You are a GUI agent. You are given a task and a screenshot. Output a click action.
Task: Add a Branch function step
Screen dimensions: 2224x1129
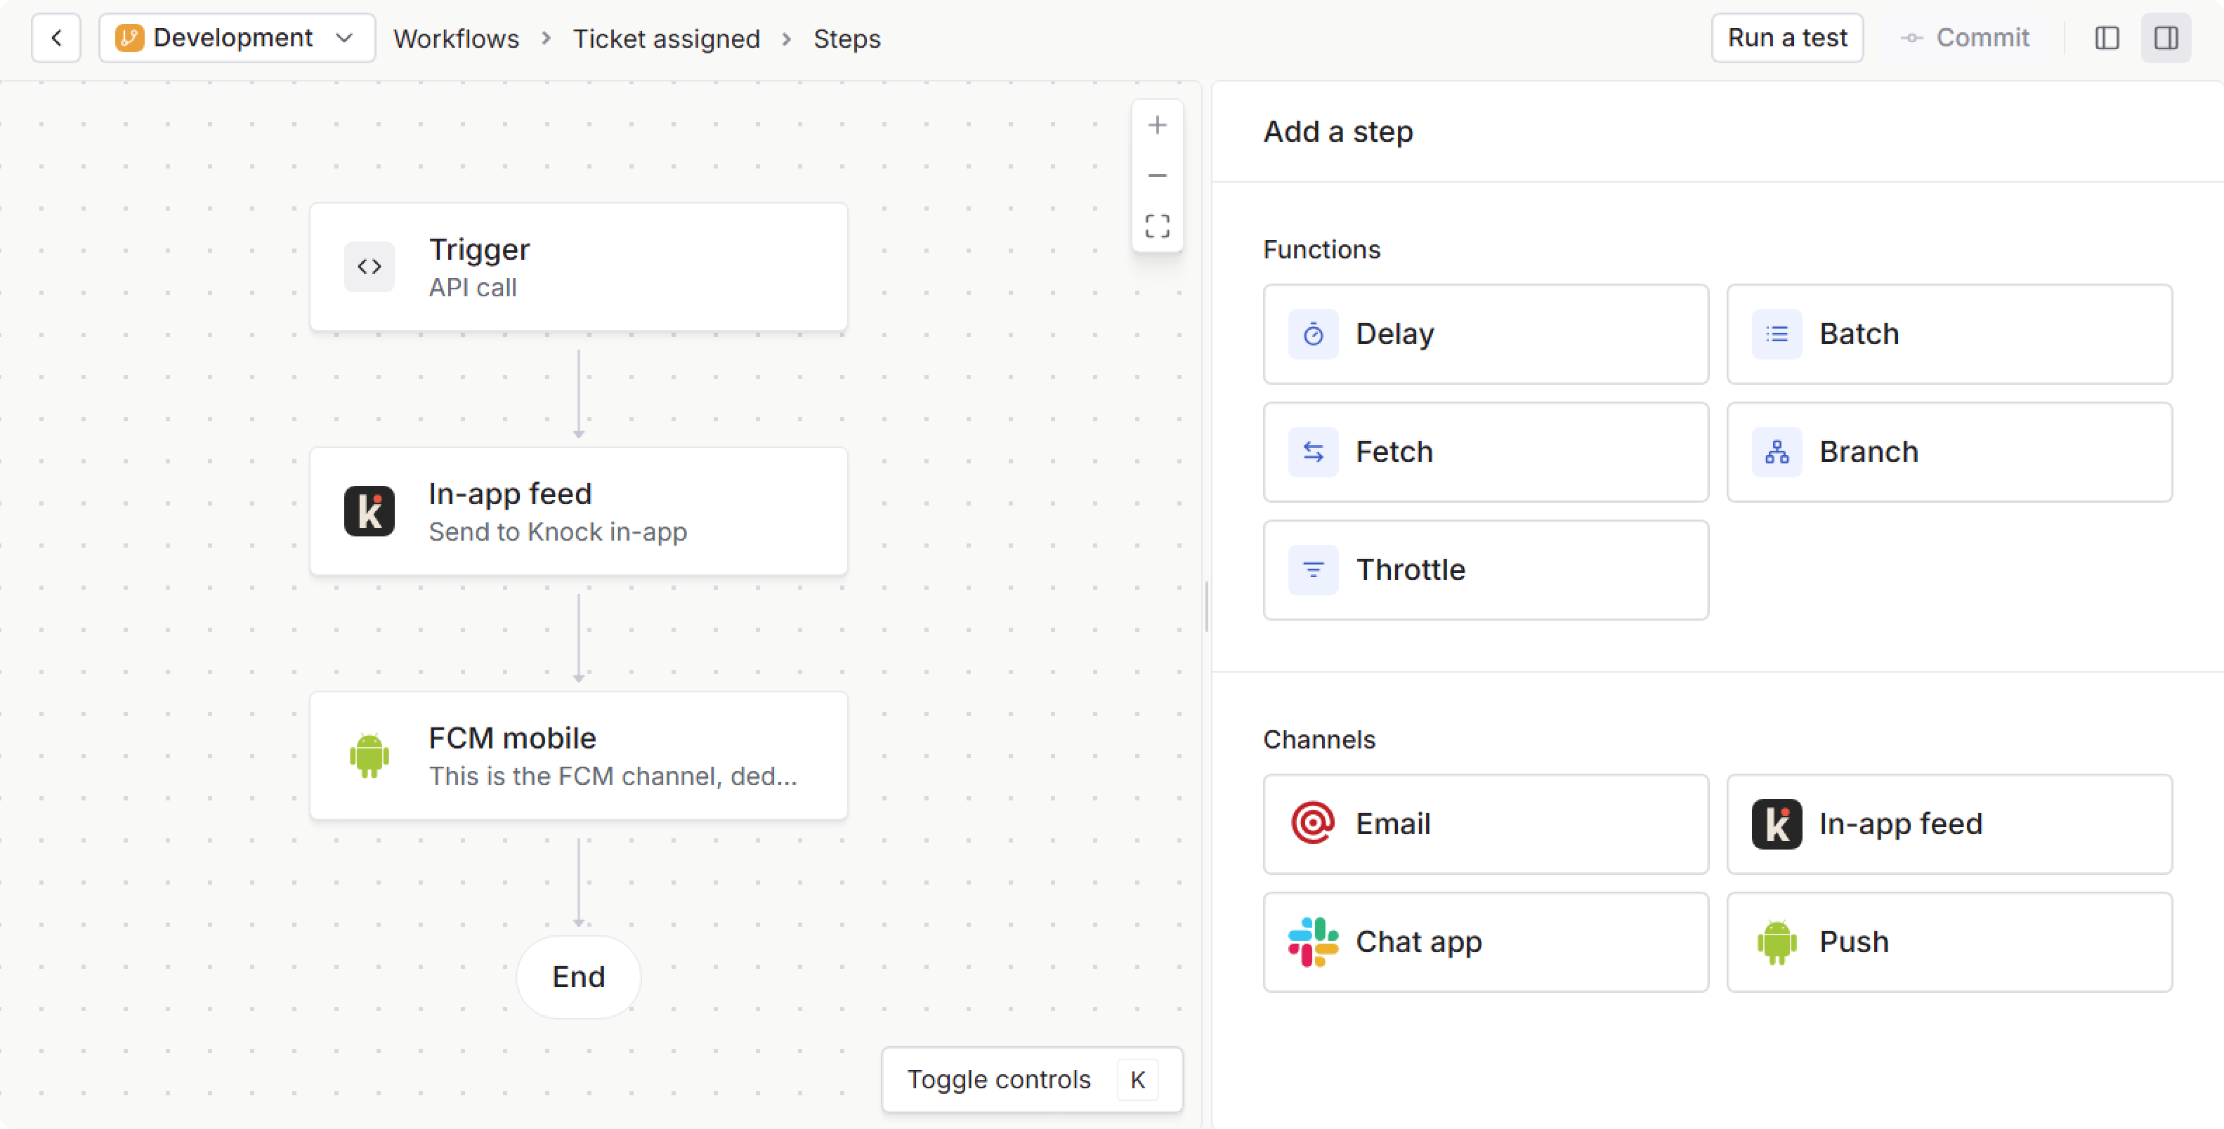[1949, 451]
